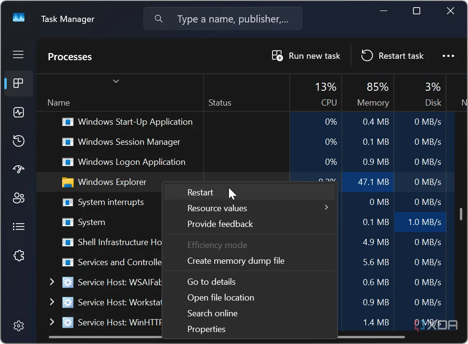Viewport: 468px width, 344px height.
Task: Click the Service Host: WSAIFab gear icon
Action: tap(68, 282)
